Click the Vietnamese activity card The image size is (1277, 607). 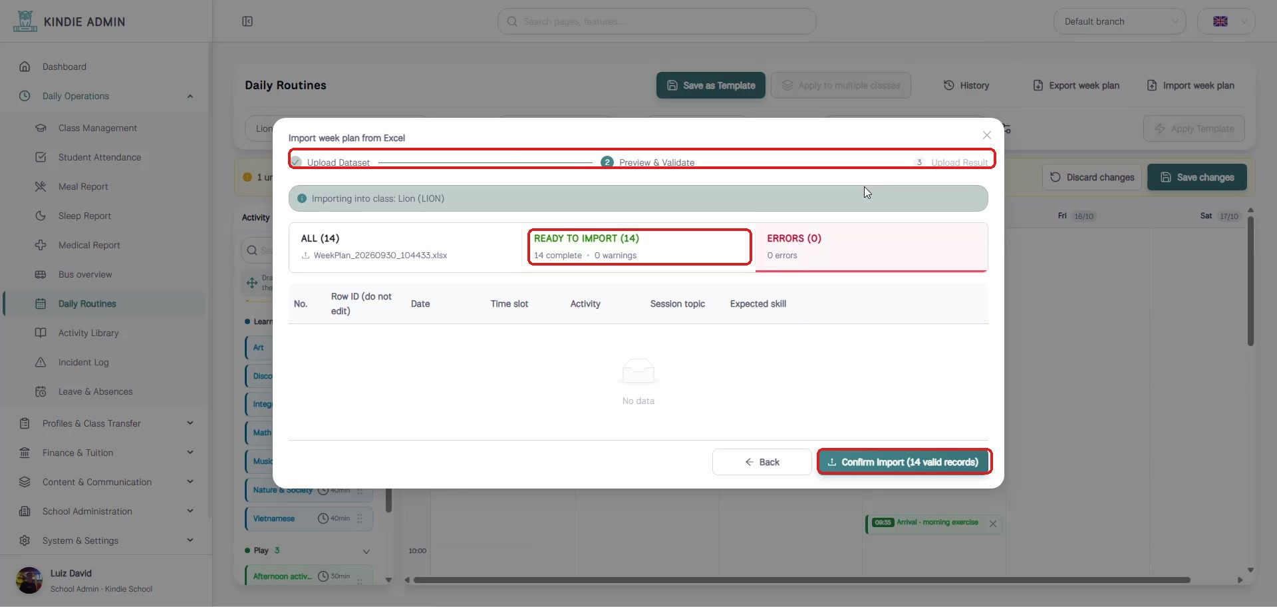pos(309,518)
